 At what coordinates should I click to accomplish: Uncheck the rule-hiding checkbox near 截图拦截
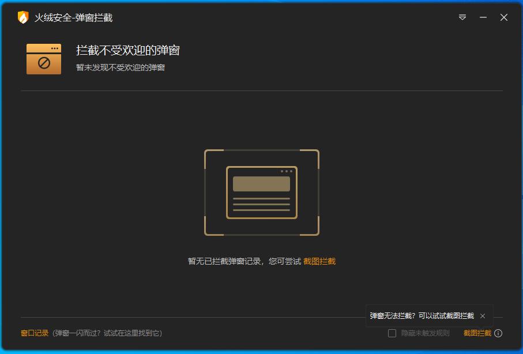392,333
